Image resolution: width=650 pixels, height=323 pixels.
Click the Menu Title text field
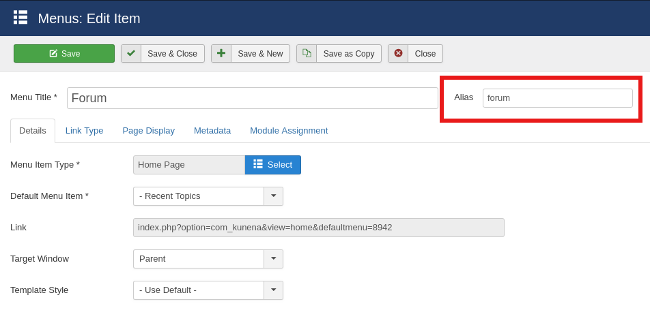(252, 98)
